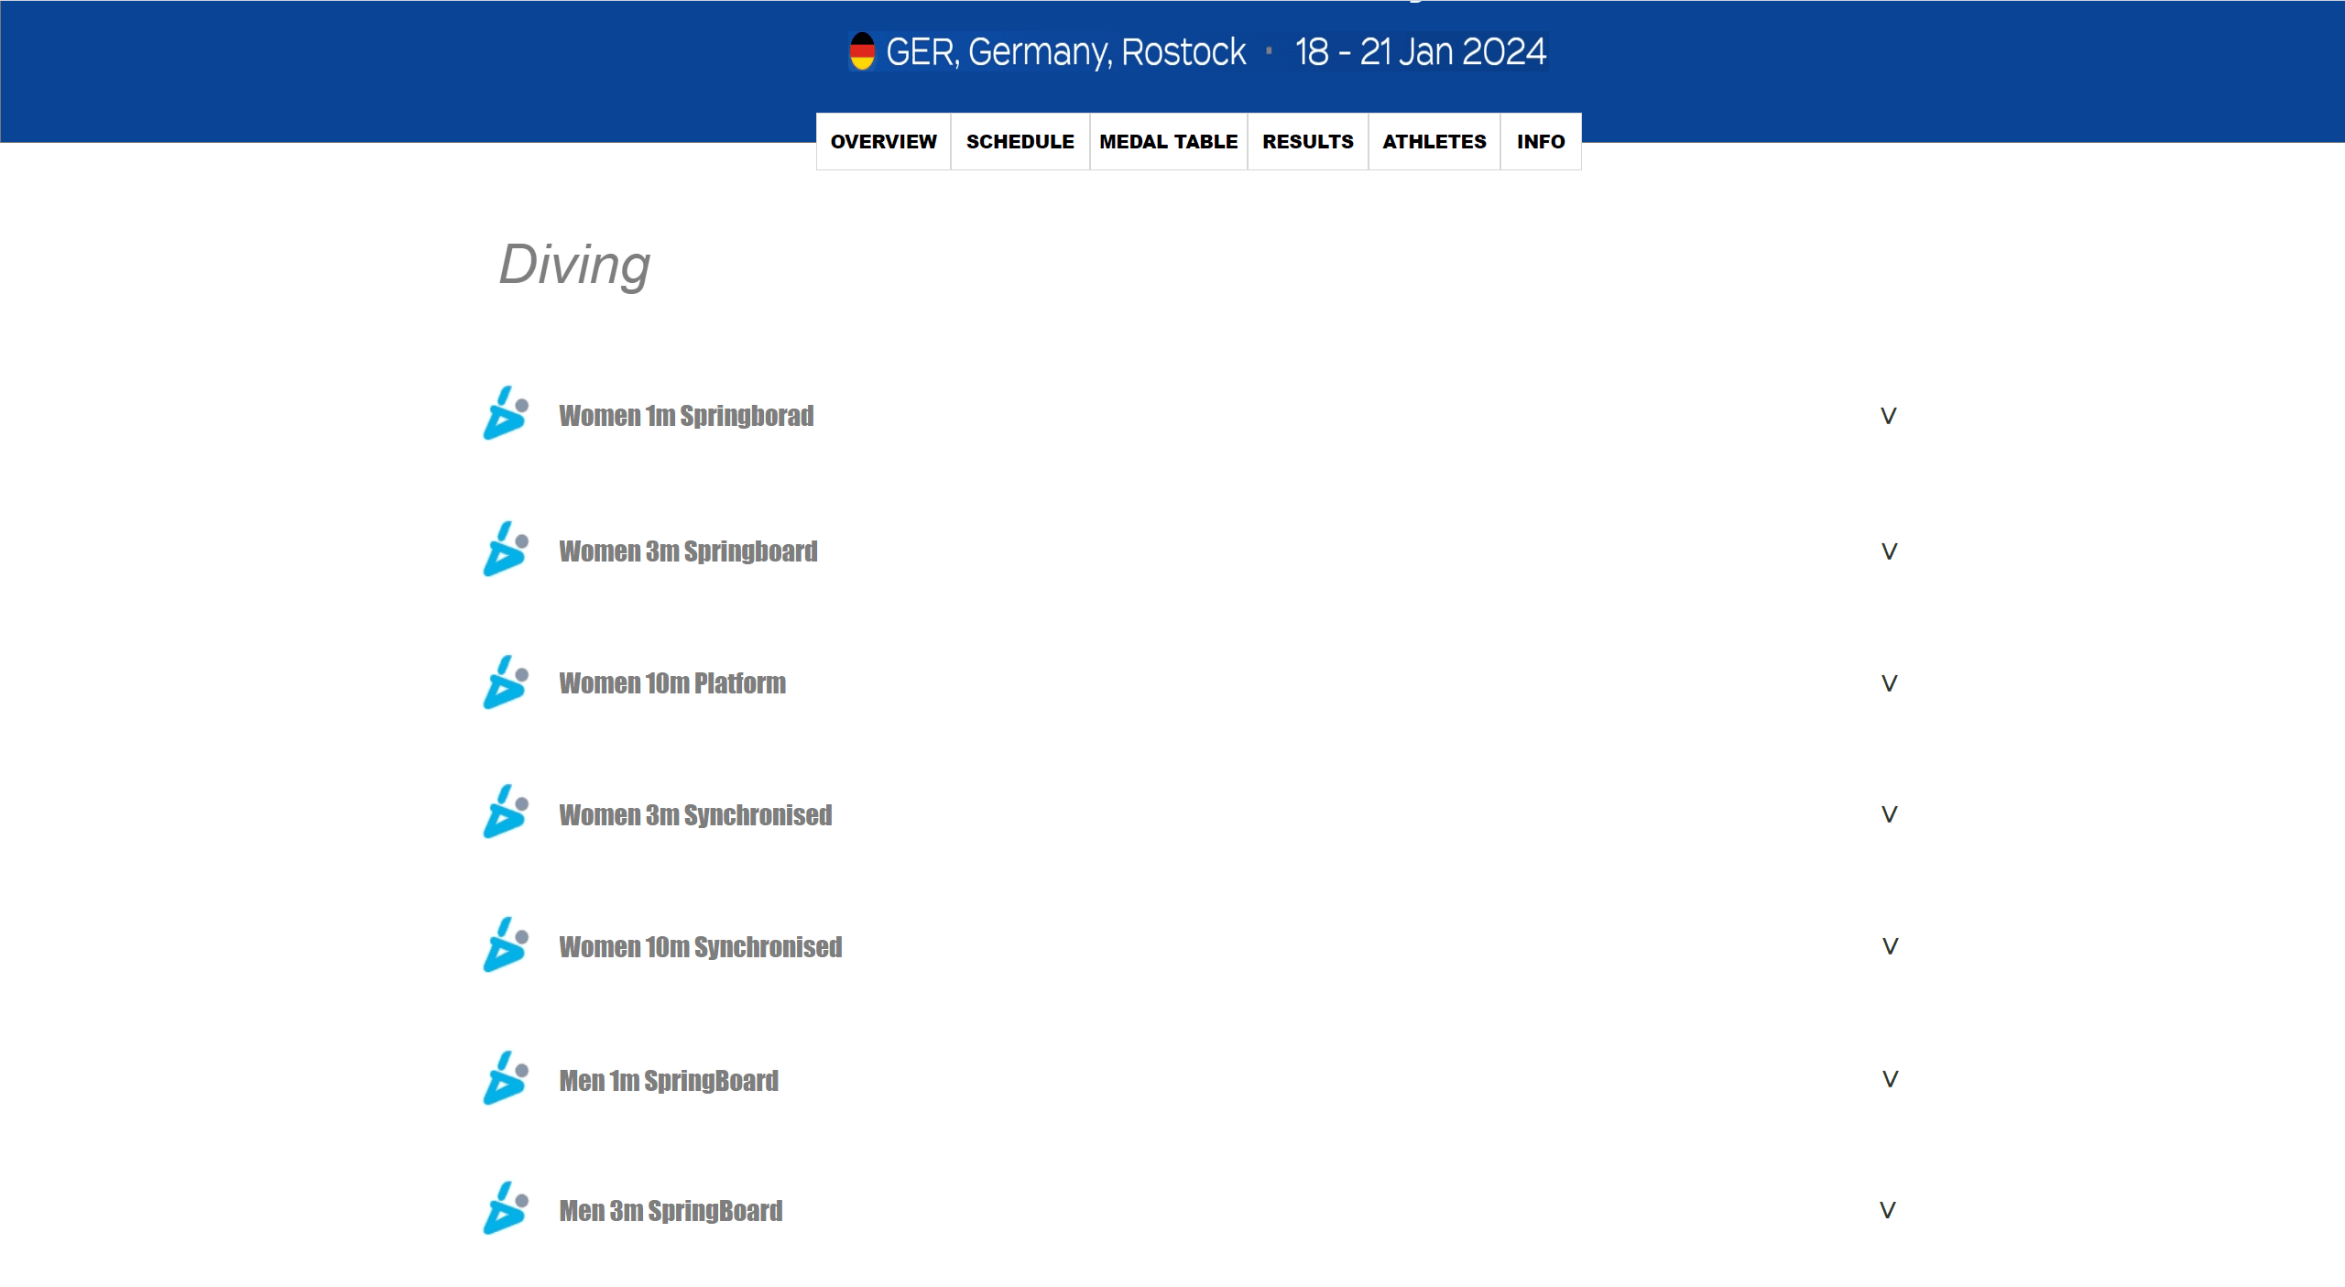Expand Women 1m Springborad chevron

click(x=1888, y=416)
